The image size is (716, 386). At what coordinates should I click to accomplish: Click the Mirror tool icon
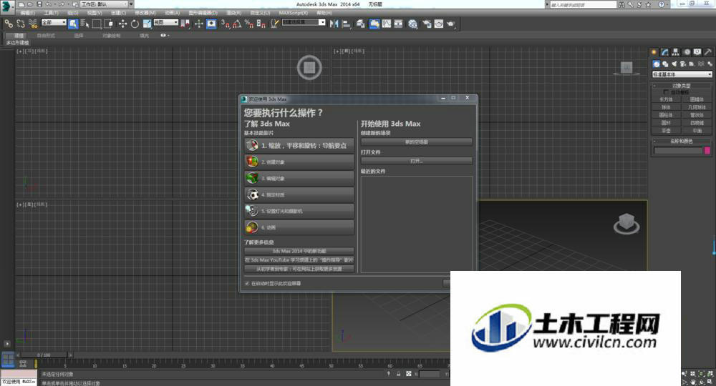pyautogui.click(x=334, y=24)
